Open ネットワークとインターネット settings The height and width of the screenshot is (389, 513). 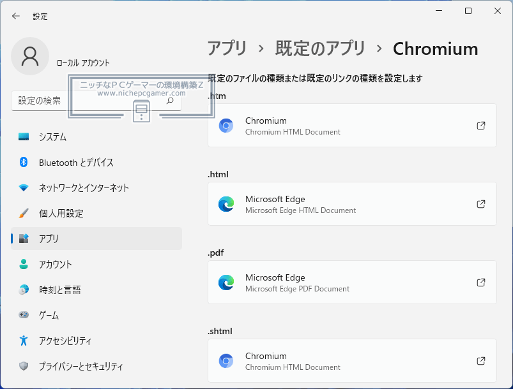(96, 188)
